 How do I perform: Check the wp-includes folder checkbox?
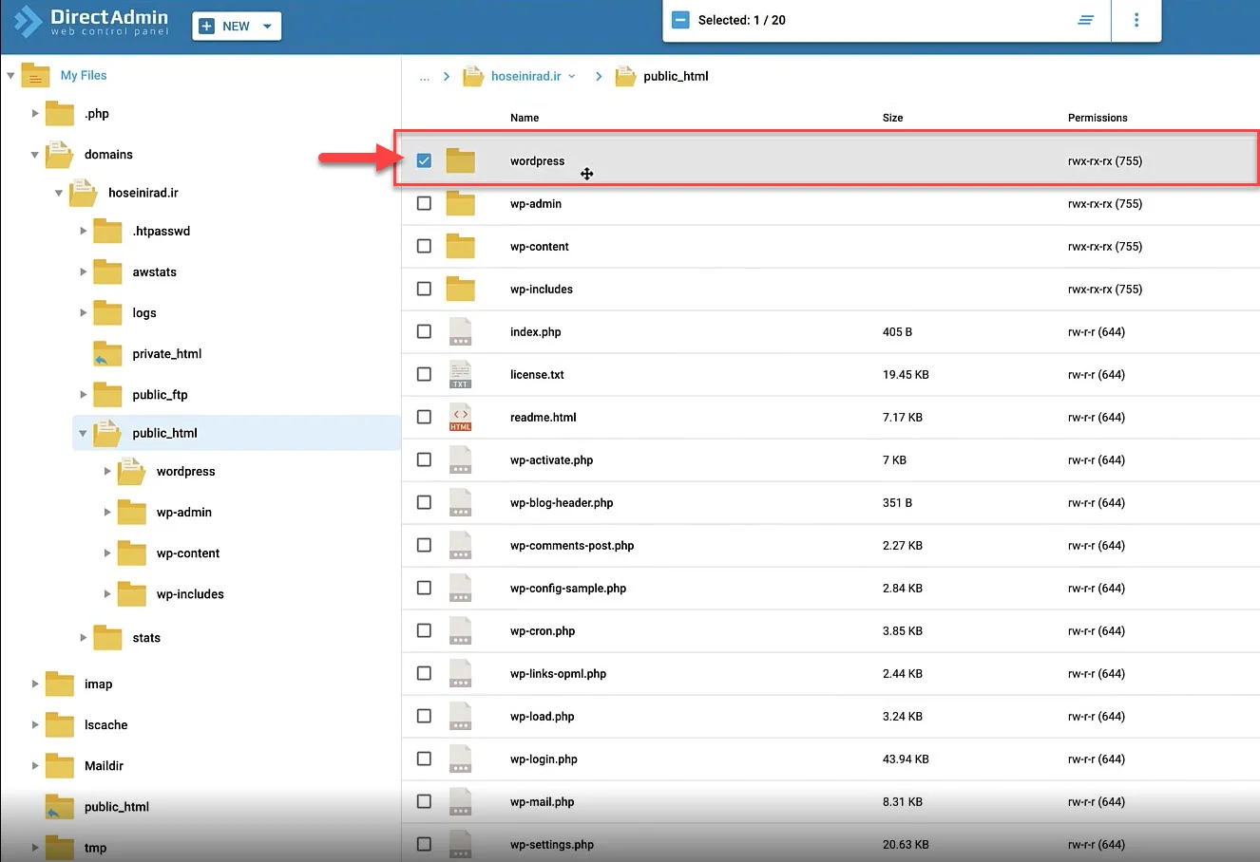424,289
